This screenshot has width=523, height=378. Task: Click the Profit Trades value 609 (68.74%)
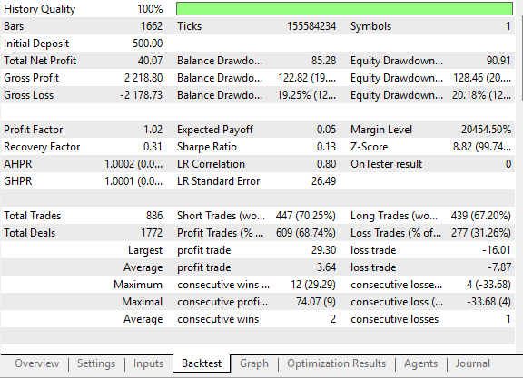click(x=305, y=233)
